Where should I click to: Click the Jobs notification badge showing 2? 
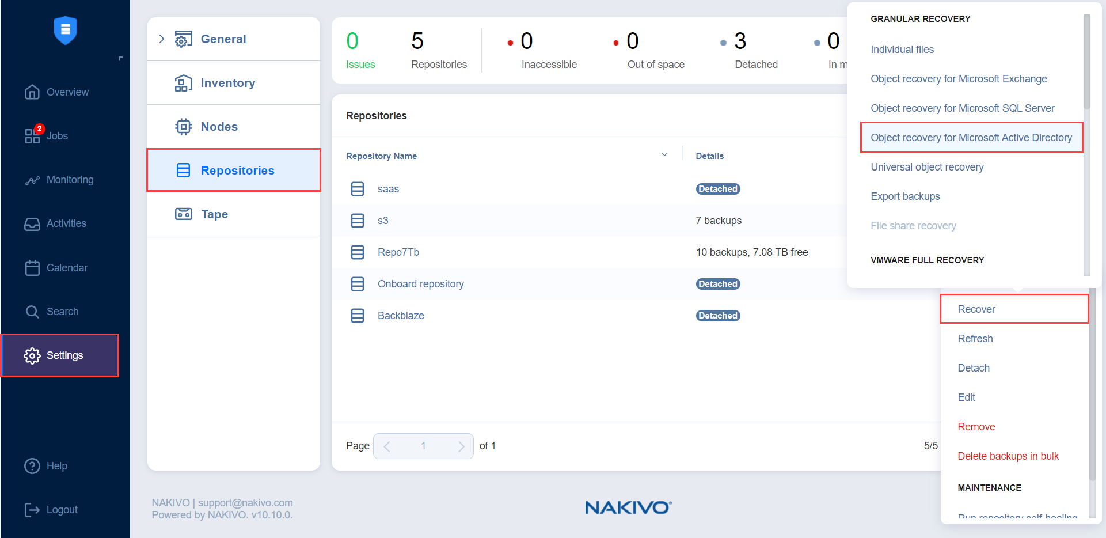(x=40, y=129)
